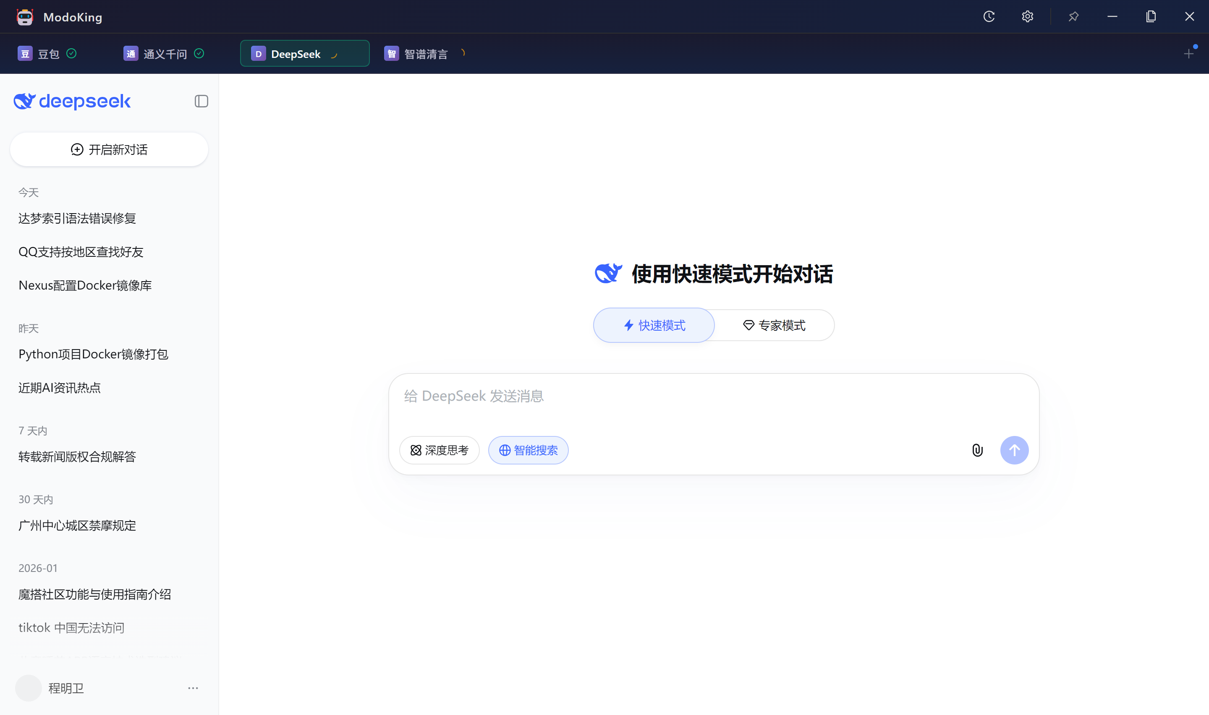Send message with the up-arrow button
Image resolution: width=1209 pixels, height=715 pixels.
(1014, 450)
